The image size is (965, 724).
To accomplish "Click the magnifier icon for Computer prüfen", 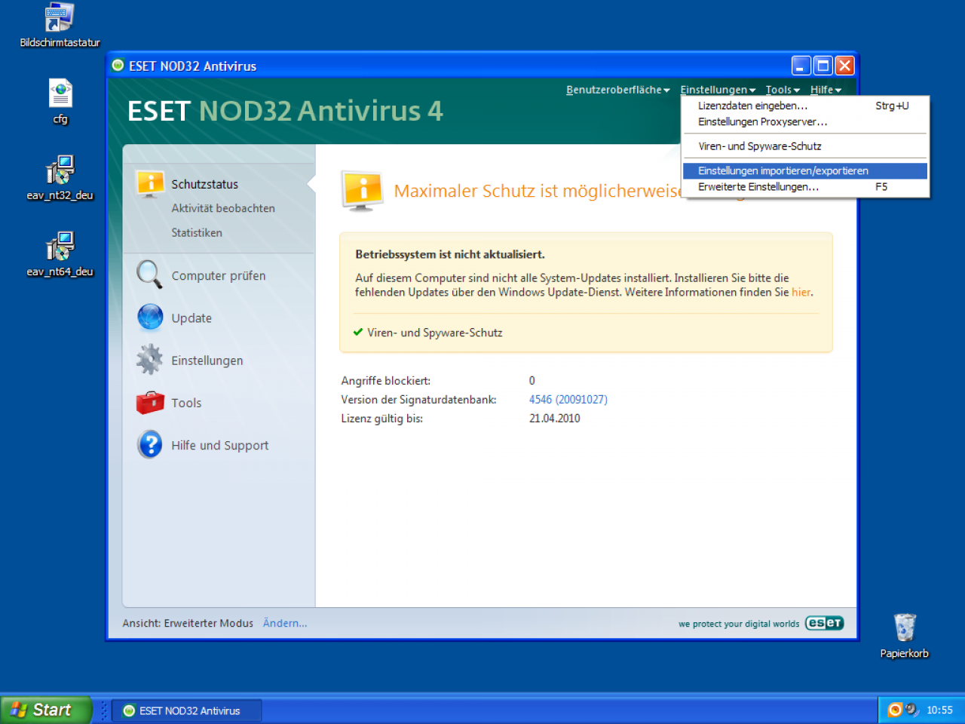I will [x=149, y=275].
